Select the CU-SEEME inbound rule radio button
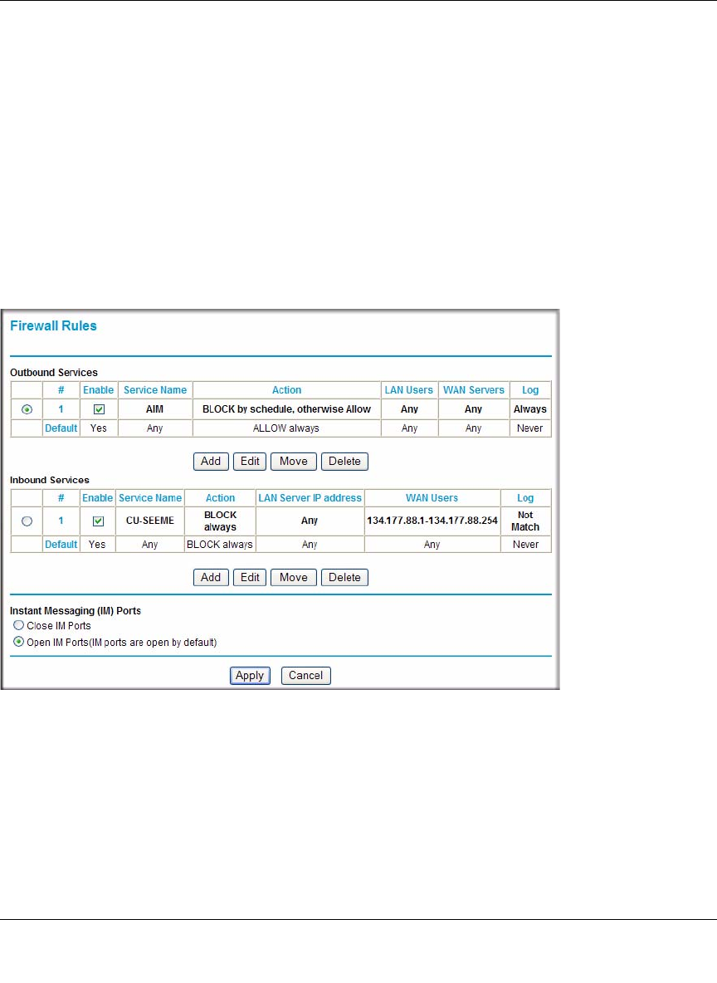717x983 pixels. tap(27, 521)
